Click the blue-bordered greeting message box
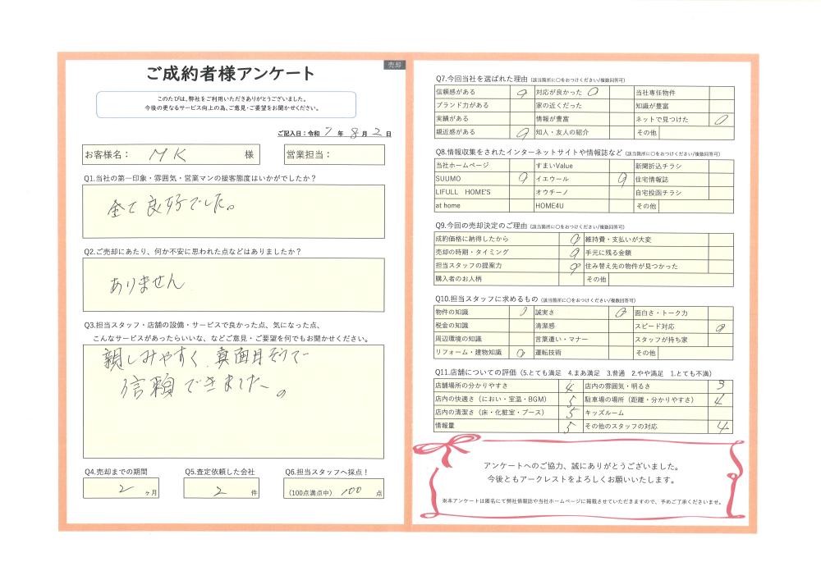Image resolution: width=821 pixels, height=580 pixels. pos(227,104)
